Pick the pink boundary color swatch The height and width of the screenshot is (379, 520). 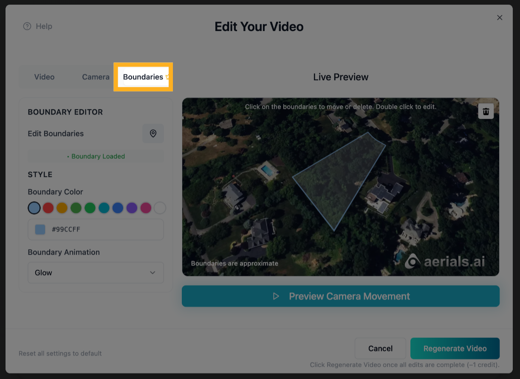point(146,208)
